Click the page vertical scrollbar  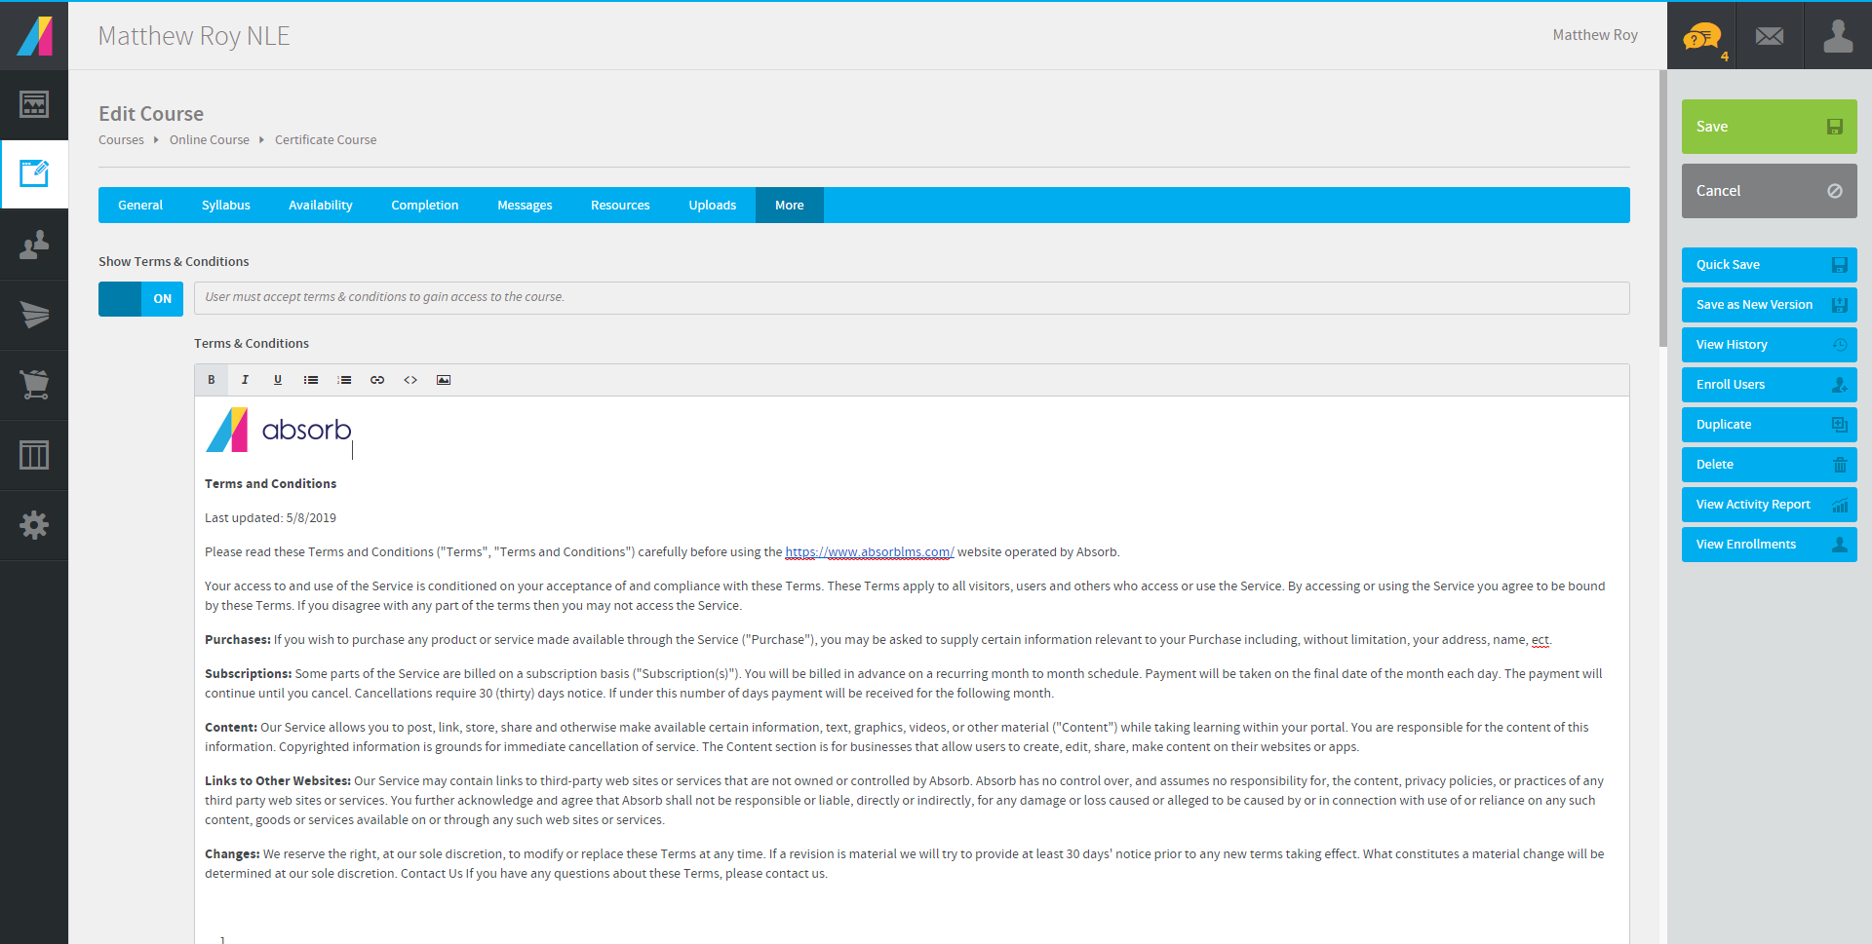pos(1662,208)
